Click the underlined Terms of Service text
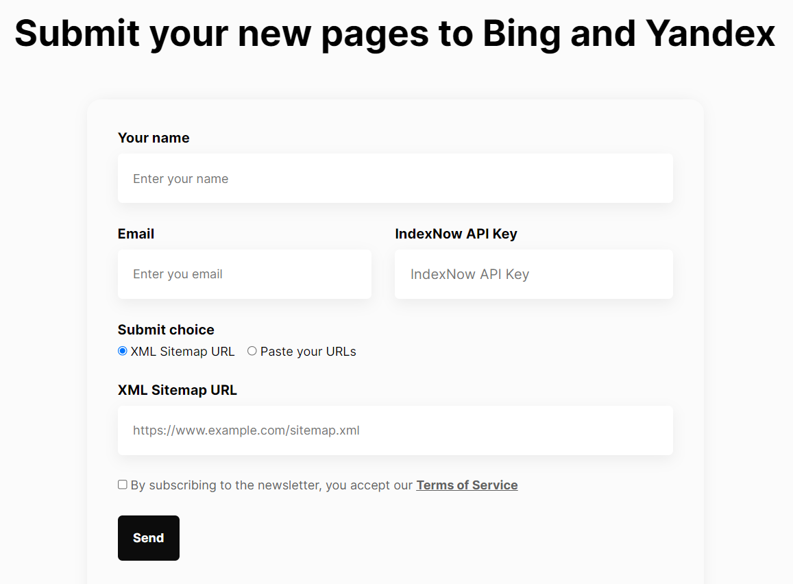 point(467,485)
